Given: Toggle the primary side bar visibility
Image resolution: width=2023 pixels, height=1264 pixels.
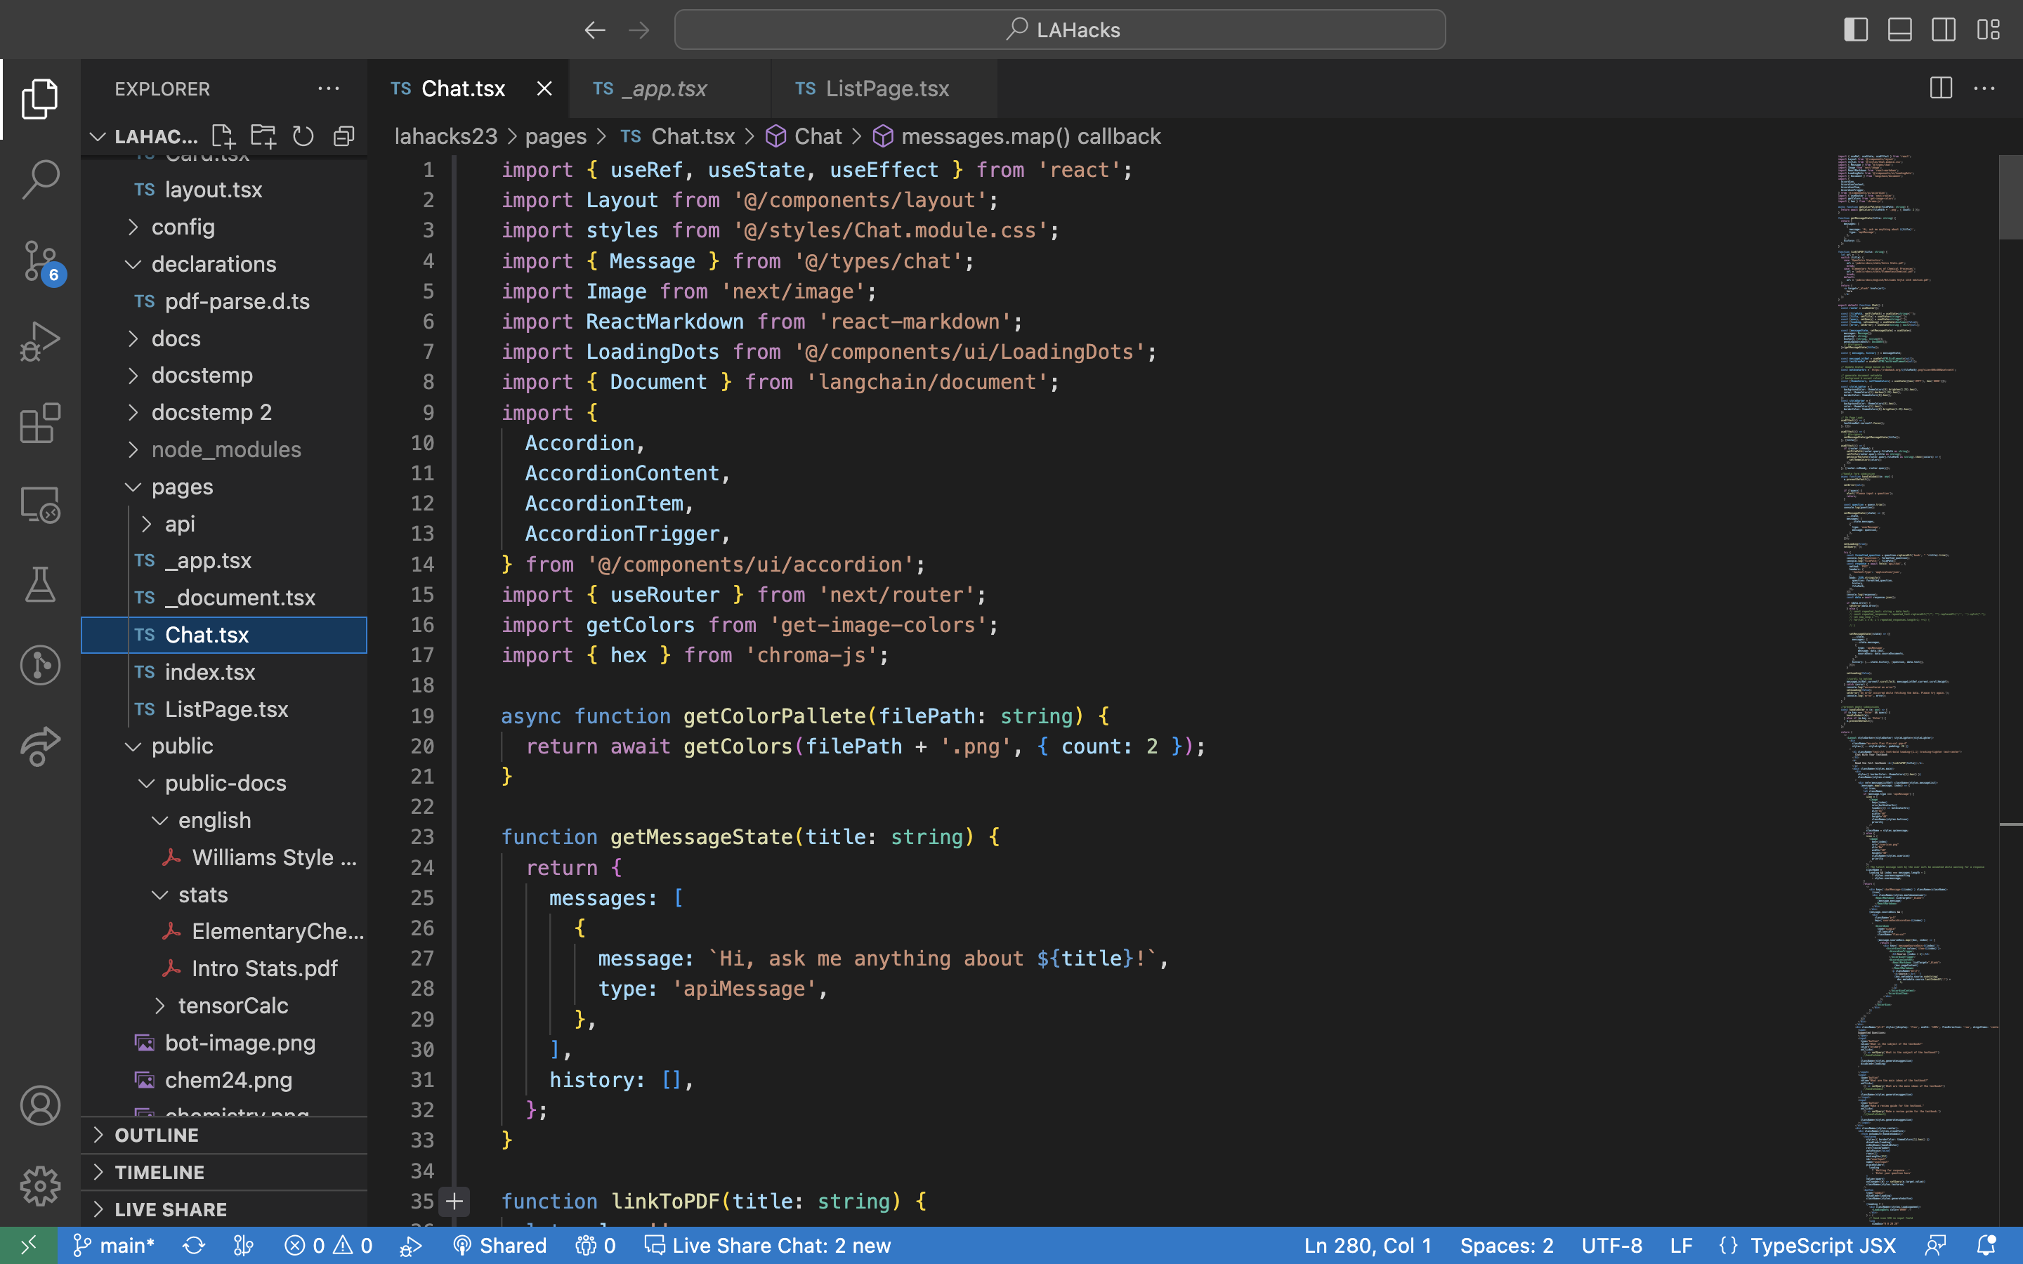Looking at the screenshot, I should (1856, 30).
